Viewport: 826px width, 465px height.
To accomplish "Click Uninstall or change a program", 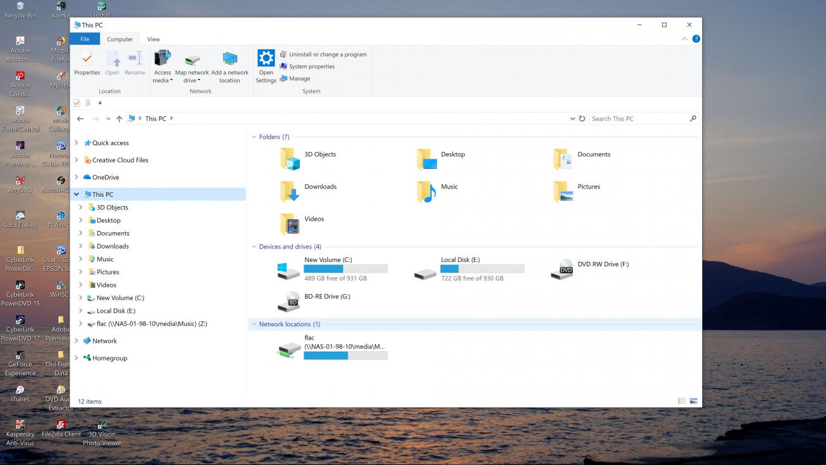I will tap(327, 54).
